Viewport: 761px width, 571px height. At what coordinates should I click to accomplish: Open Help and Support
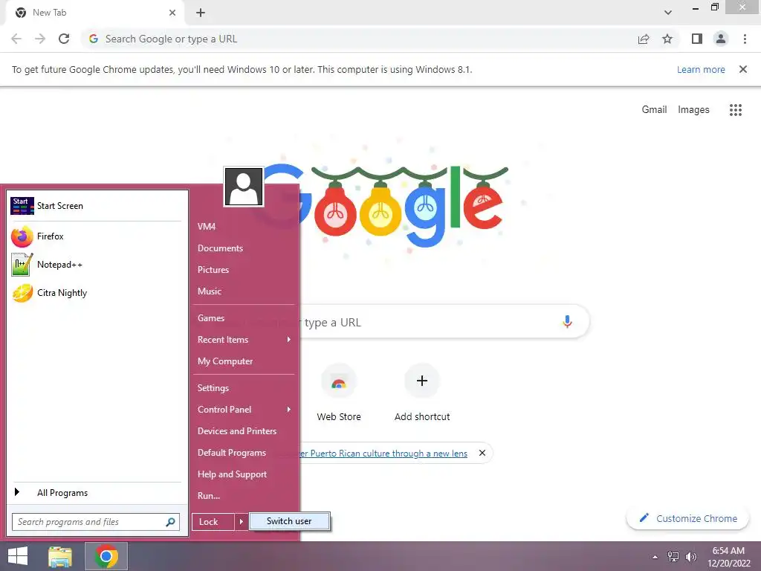tap(244, 474)
